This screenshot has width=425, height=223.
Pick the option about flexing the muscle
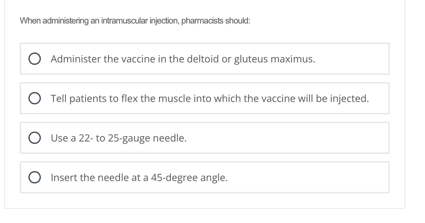coord(35,98)
